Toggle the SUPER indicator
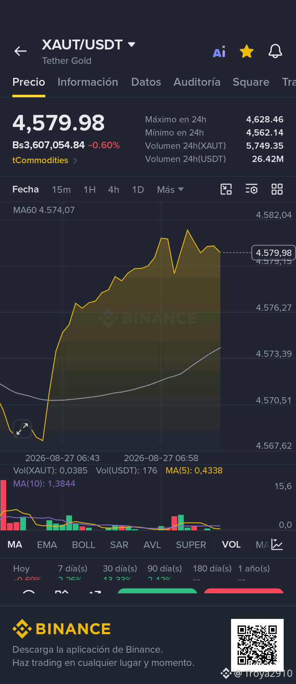This screenshot has height=684, width=296. point(191,545)
